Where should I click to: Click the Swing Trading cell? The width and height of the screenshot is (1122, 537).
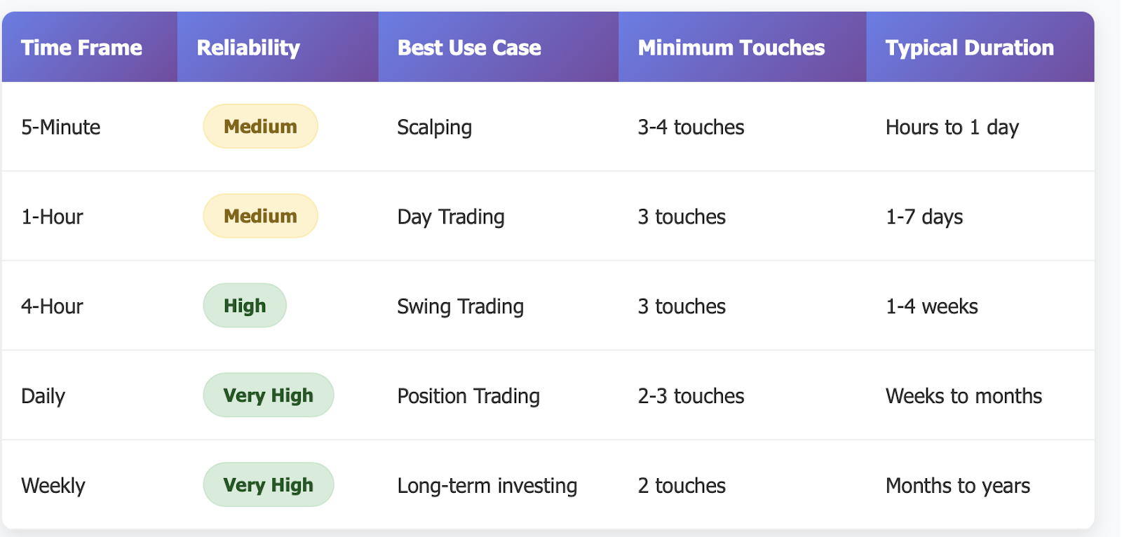[460, 307]
